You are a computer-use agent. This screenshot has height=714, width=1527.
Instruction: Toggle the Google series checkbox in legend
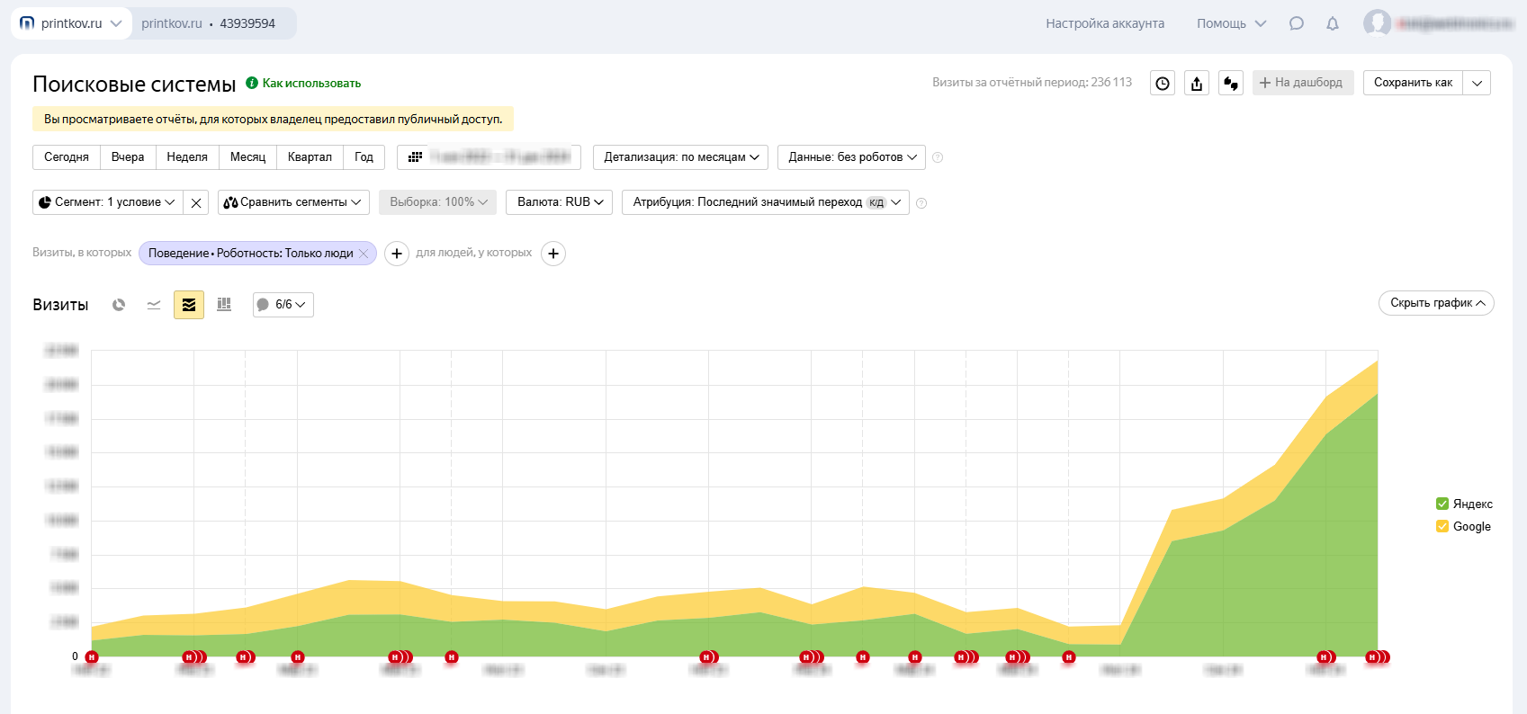(x=1442, y=526)
